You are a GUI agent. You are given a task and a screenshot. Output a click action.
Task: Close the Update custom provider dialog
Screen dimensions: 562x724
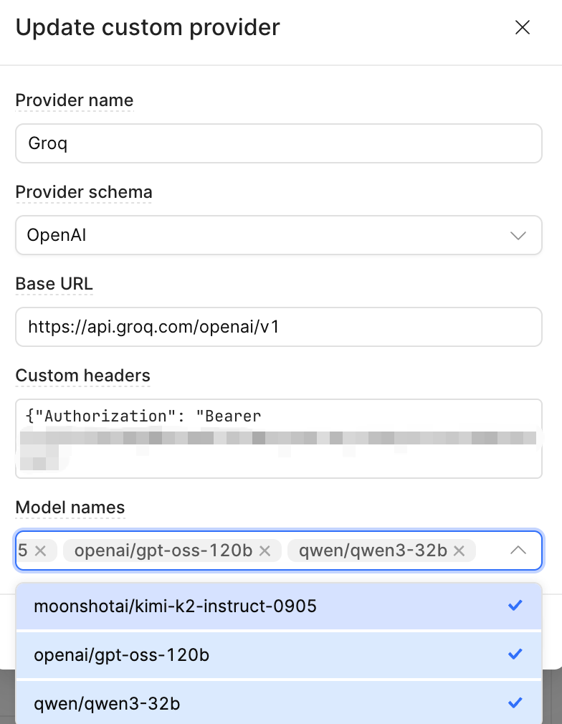tap(523, 28)
